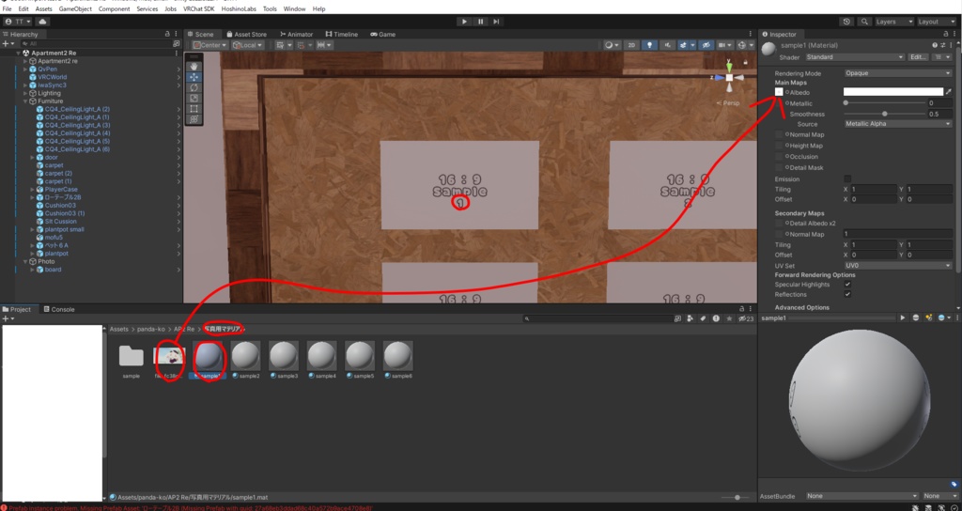Click the grid snapping icon

click(282, 45)
